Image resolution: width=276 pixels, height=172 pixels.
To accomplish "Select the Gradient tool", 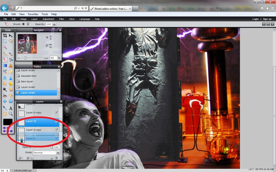I will (x=5, y=66).
